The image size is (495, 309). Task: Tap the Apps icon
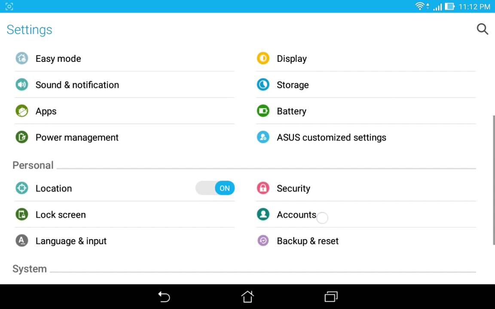coord(21,111)
